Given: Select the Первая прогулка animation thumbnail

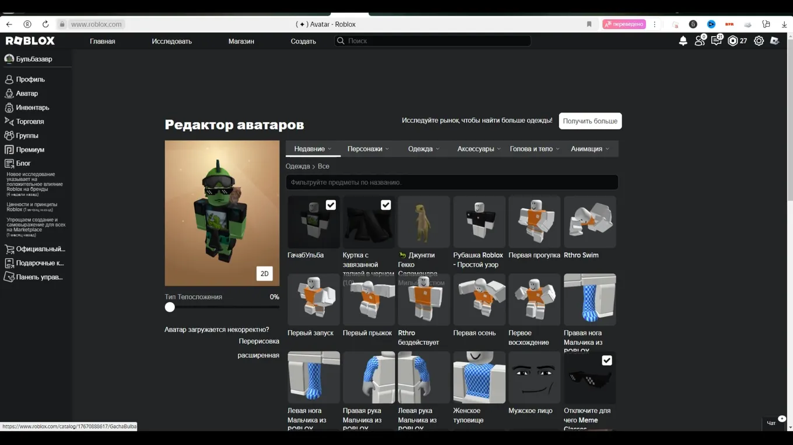Looking at the screenshot, I should (534, 222).
